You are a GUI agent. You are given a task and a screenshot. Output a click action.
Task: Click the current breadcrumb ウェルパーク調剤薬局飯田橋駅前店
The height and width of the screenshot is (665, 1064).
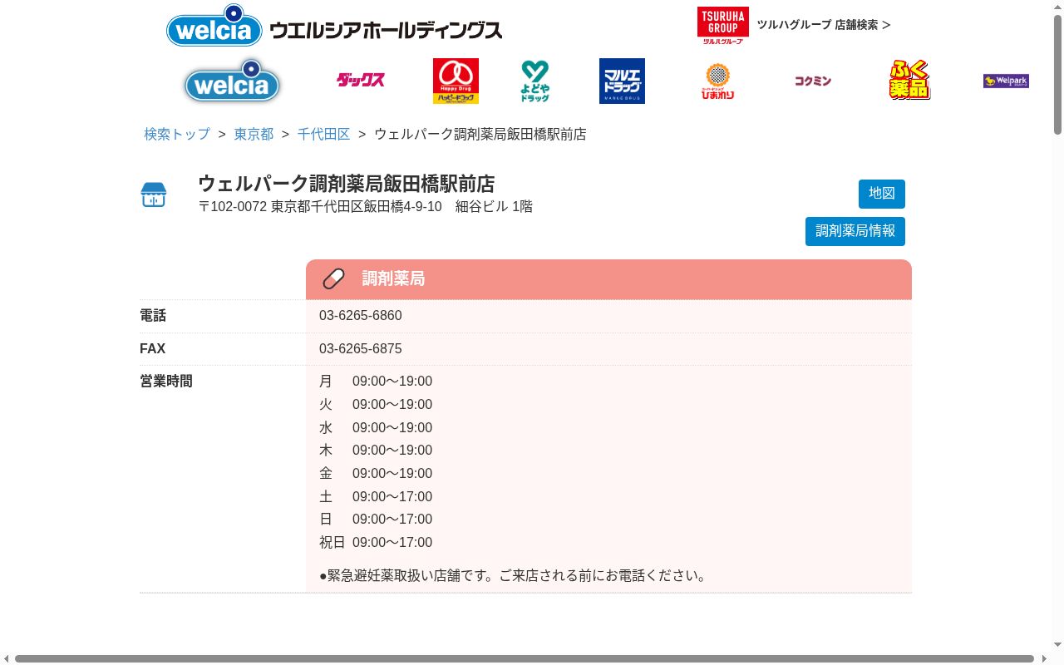point(480,134)
